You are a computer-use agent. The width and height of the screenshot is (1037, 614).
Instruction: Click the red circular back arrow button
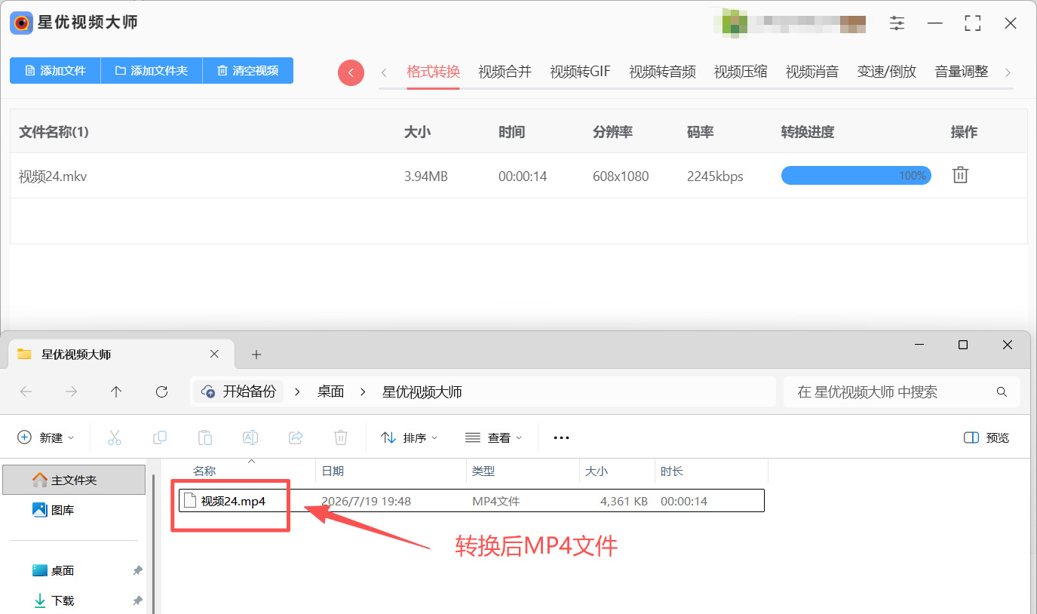[351, 72]
